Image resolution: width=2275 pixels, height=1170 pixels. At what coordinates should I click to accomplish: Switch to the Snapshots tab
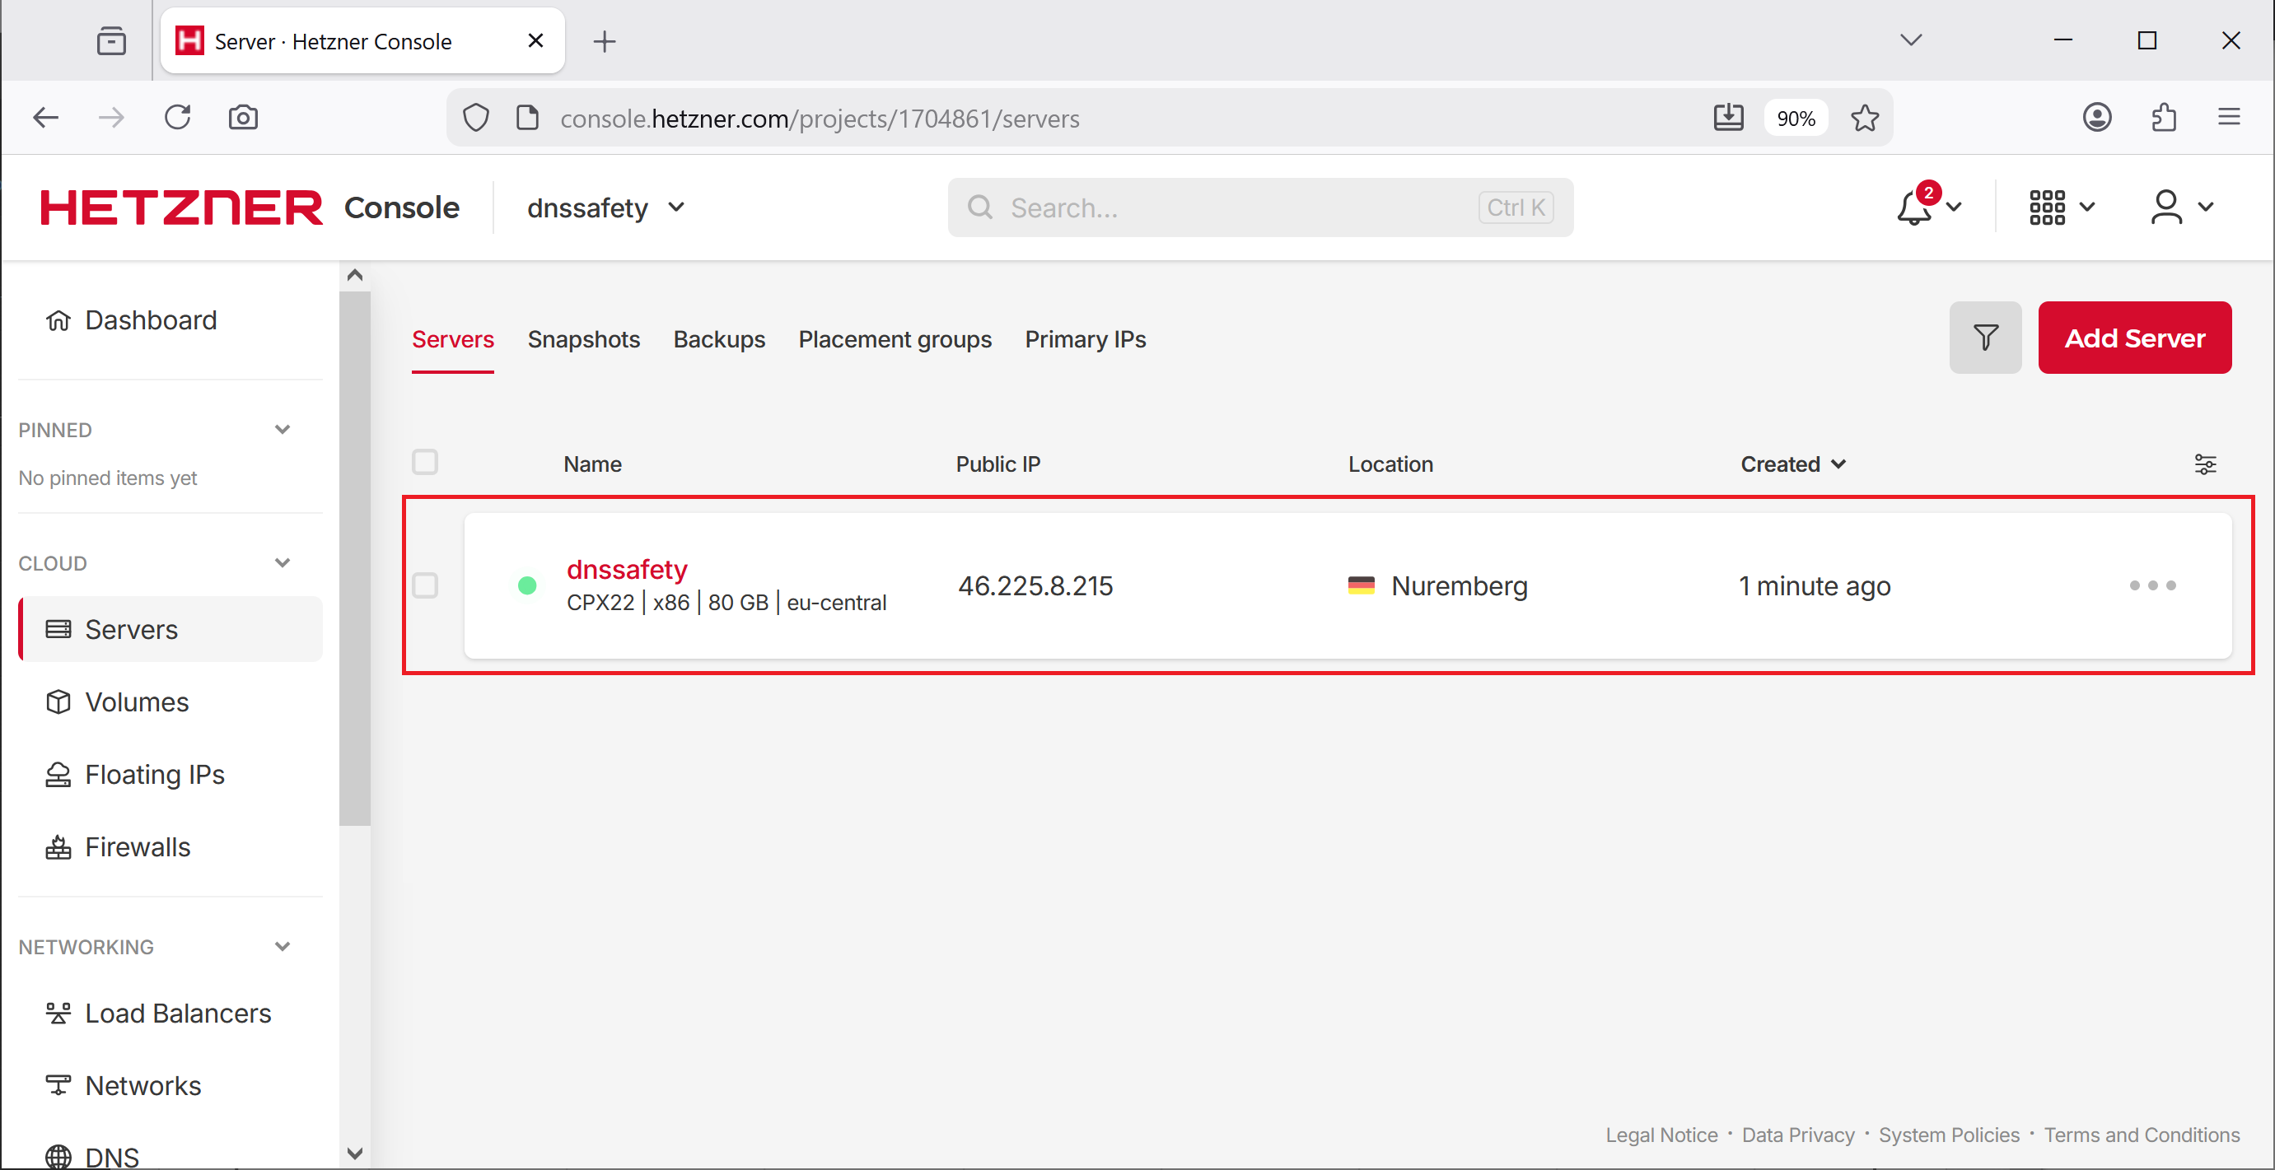[x=584, y=338]
